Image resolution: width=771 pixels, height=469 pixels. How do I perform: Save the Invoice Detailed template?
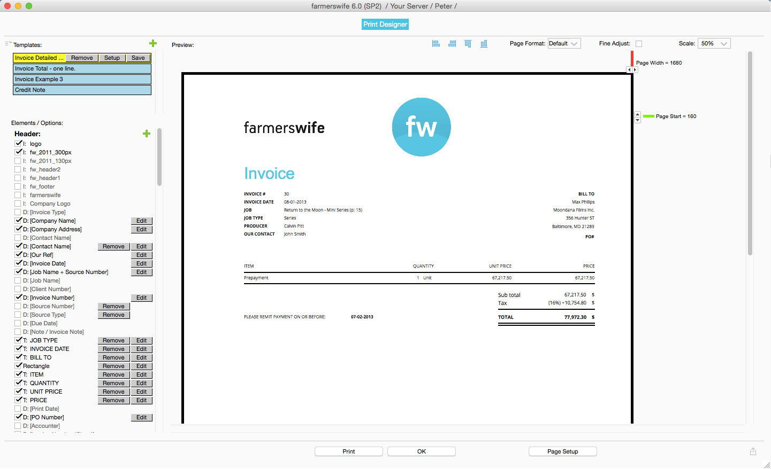[138, 58]
